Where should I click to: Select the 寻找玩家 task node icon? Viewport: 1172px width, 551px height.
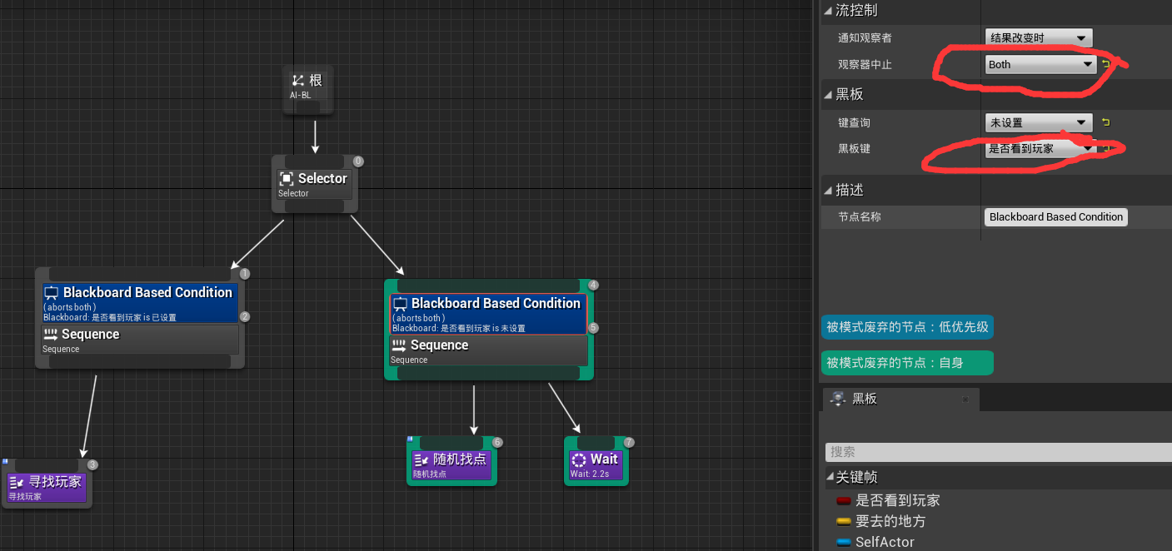16,482
